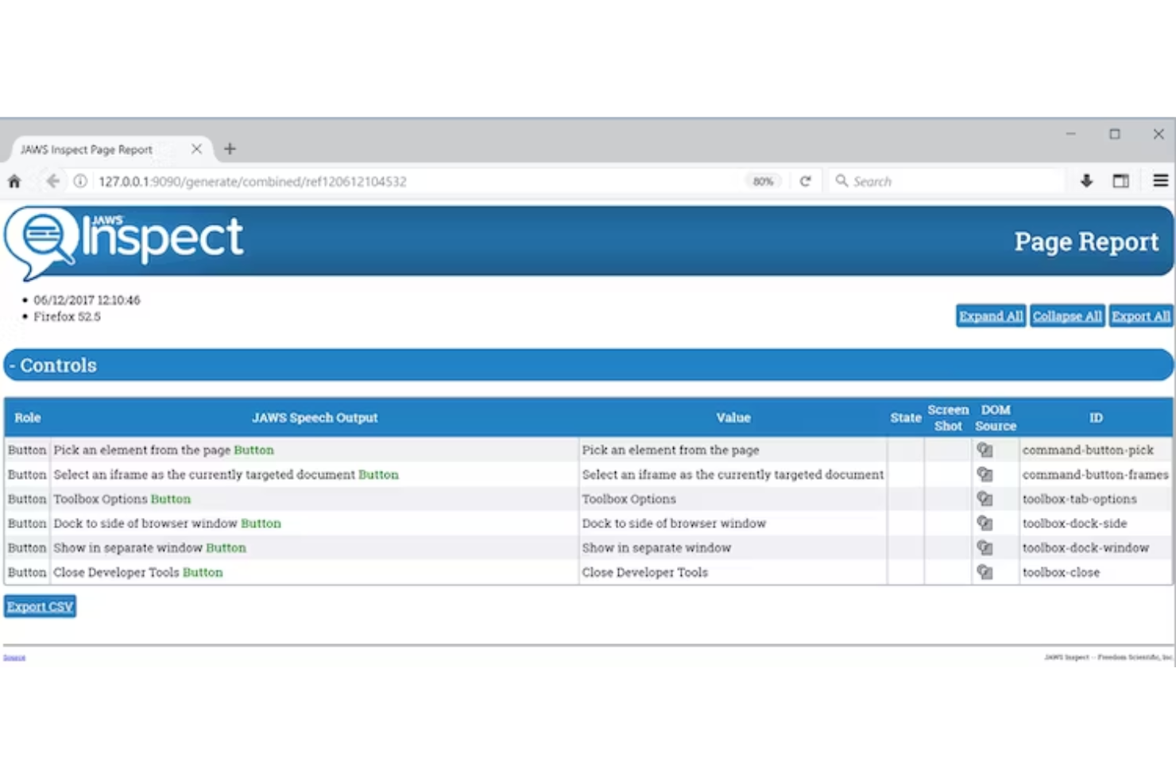Open DOM source for toolbox-dock-side row
This screenshot has width=1176, height=784.
tap(985, 523)
